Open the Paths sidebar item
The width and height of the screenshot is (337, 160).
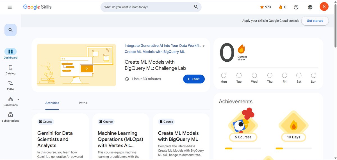10,85
